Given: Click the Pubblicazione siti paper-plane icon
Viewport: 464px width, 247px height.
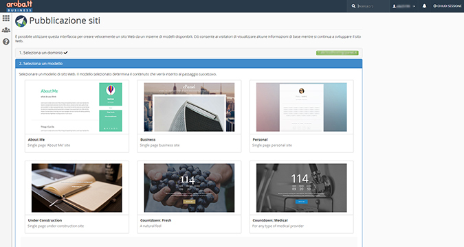Looking at the screenshot, I should [x=21, y=21].
